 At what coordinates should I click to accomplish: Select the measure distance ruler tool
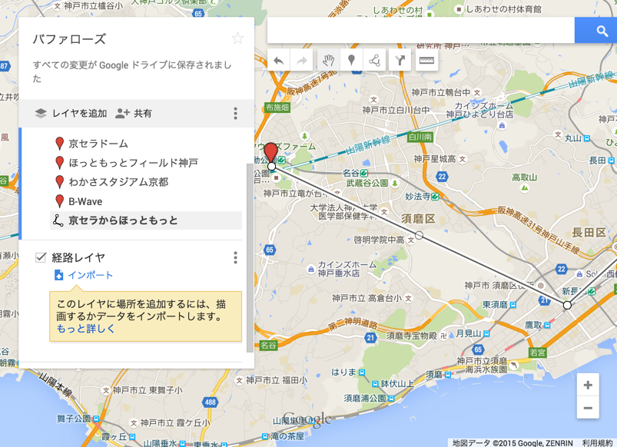[426, 60]
